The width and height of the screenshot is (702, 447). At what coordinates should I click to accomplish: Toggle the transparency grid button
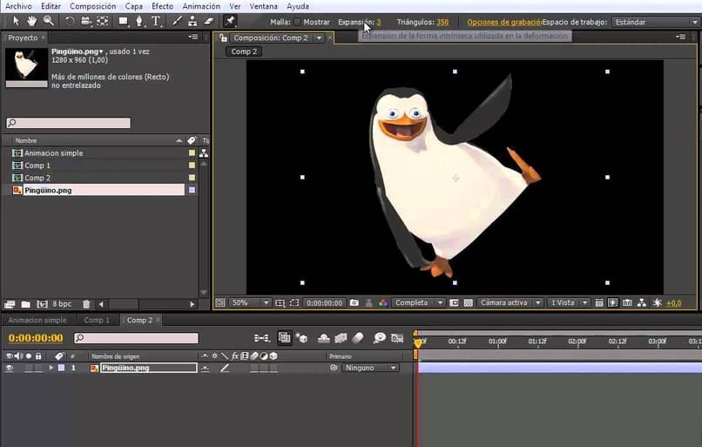[x=469, y=302]
